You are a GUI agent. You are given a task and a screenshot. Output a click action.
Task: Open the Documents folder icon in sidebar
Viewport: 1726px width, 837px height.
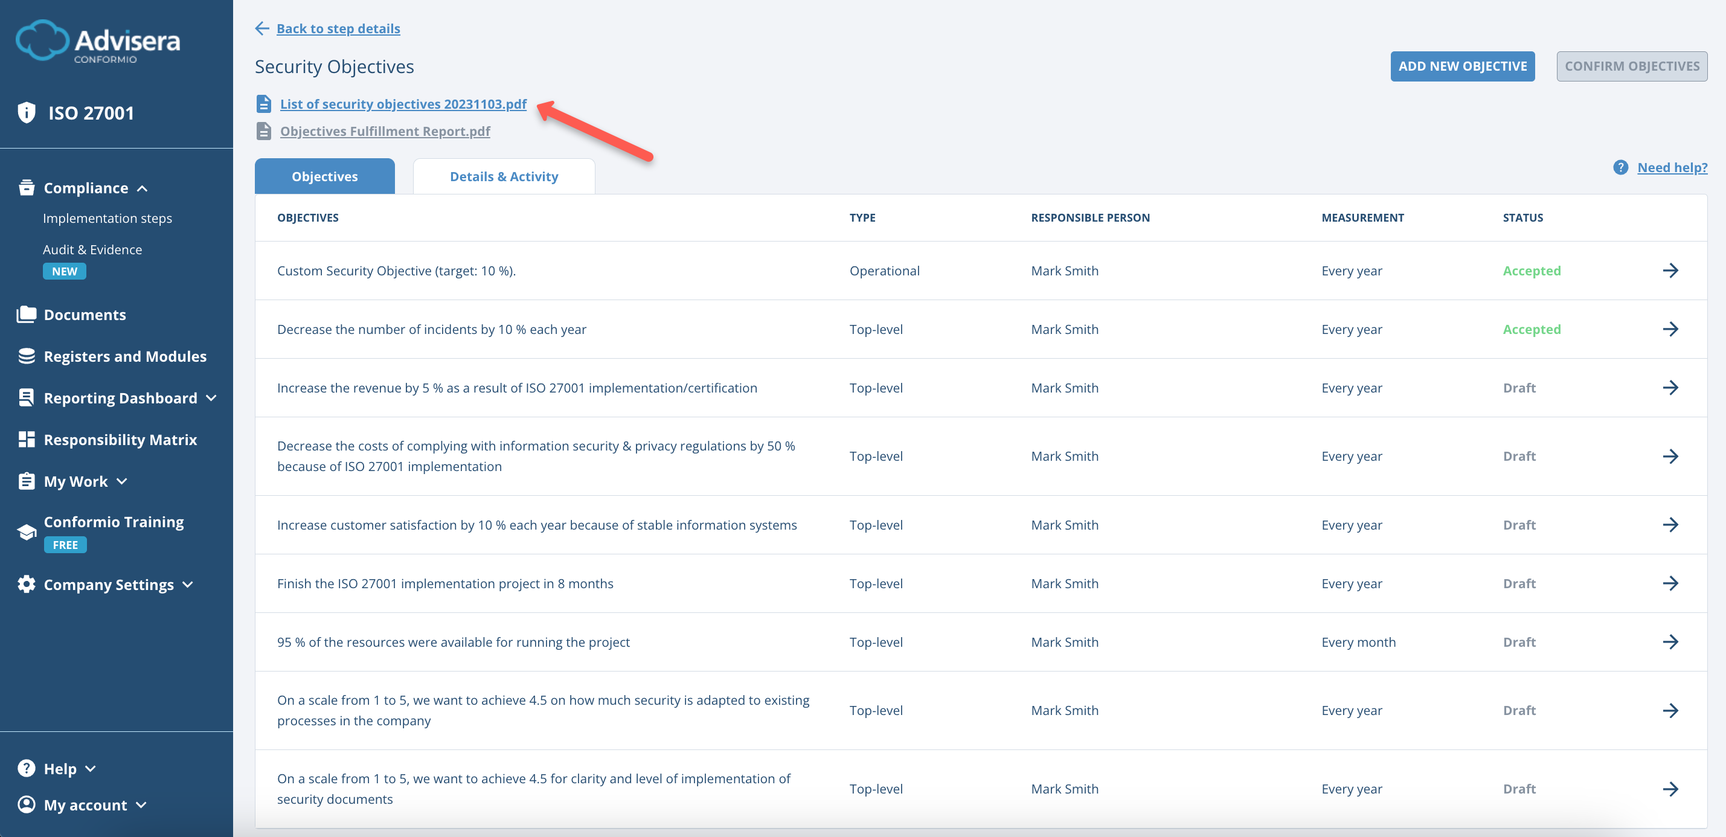(x=26, y=313)
